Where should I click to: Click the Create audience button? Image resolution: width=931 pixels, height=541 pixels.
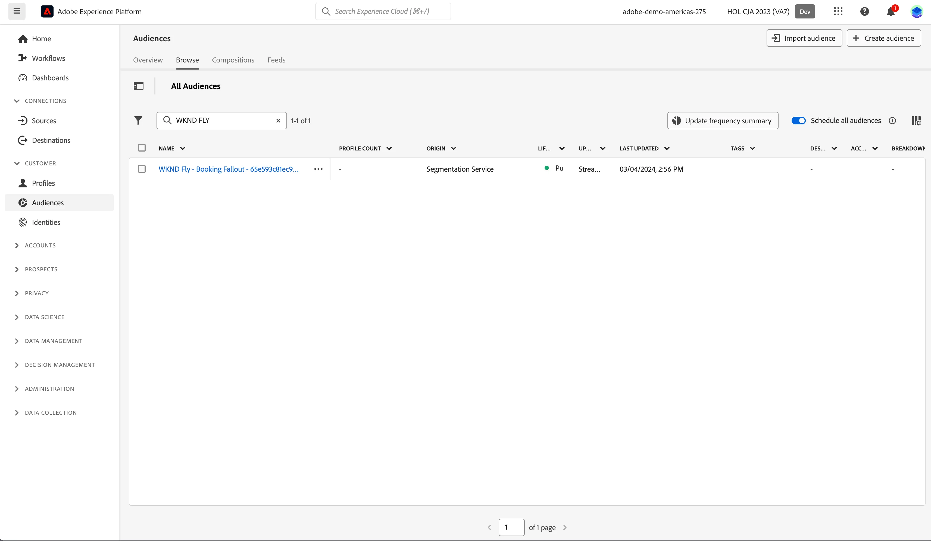pos(884,38)
